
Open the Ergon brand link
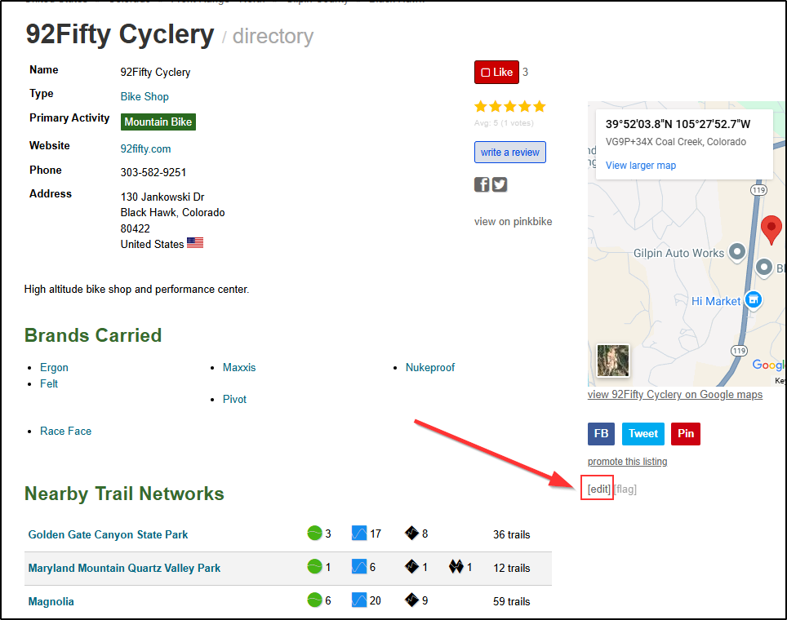(54, 368)
